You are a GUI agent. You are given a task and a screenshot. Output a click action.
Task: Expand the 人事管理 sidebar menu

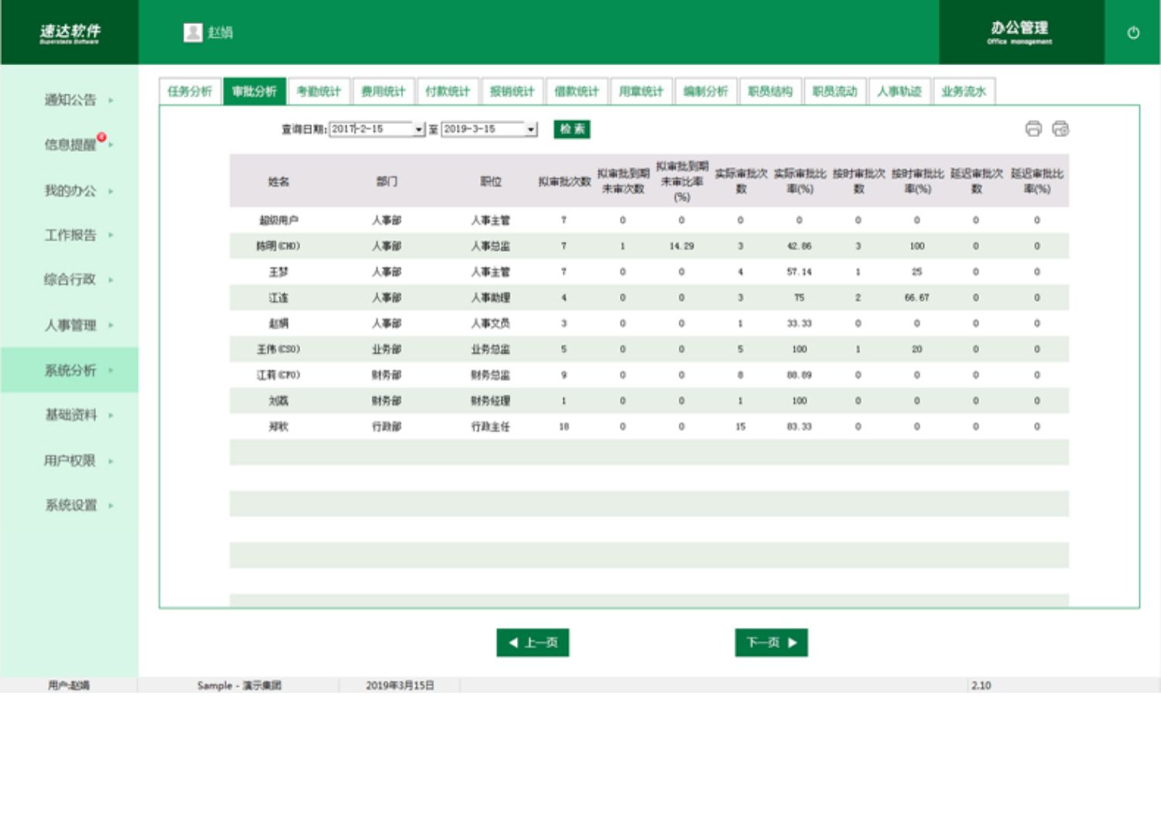70,325
